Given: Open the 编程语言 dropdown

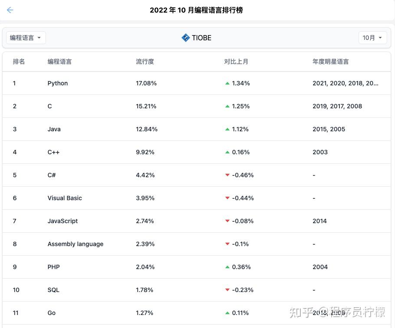Looking at the screenshot, I should click(26, 38).
